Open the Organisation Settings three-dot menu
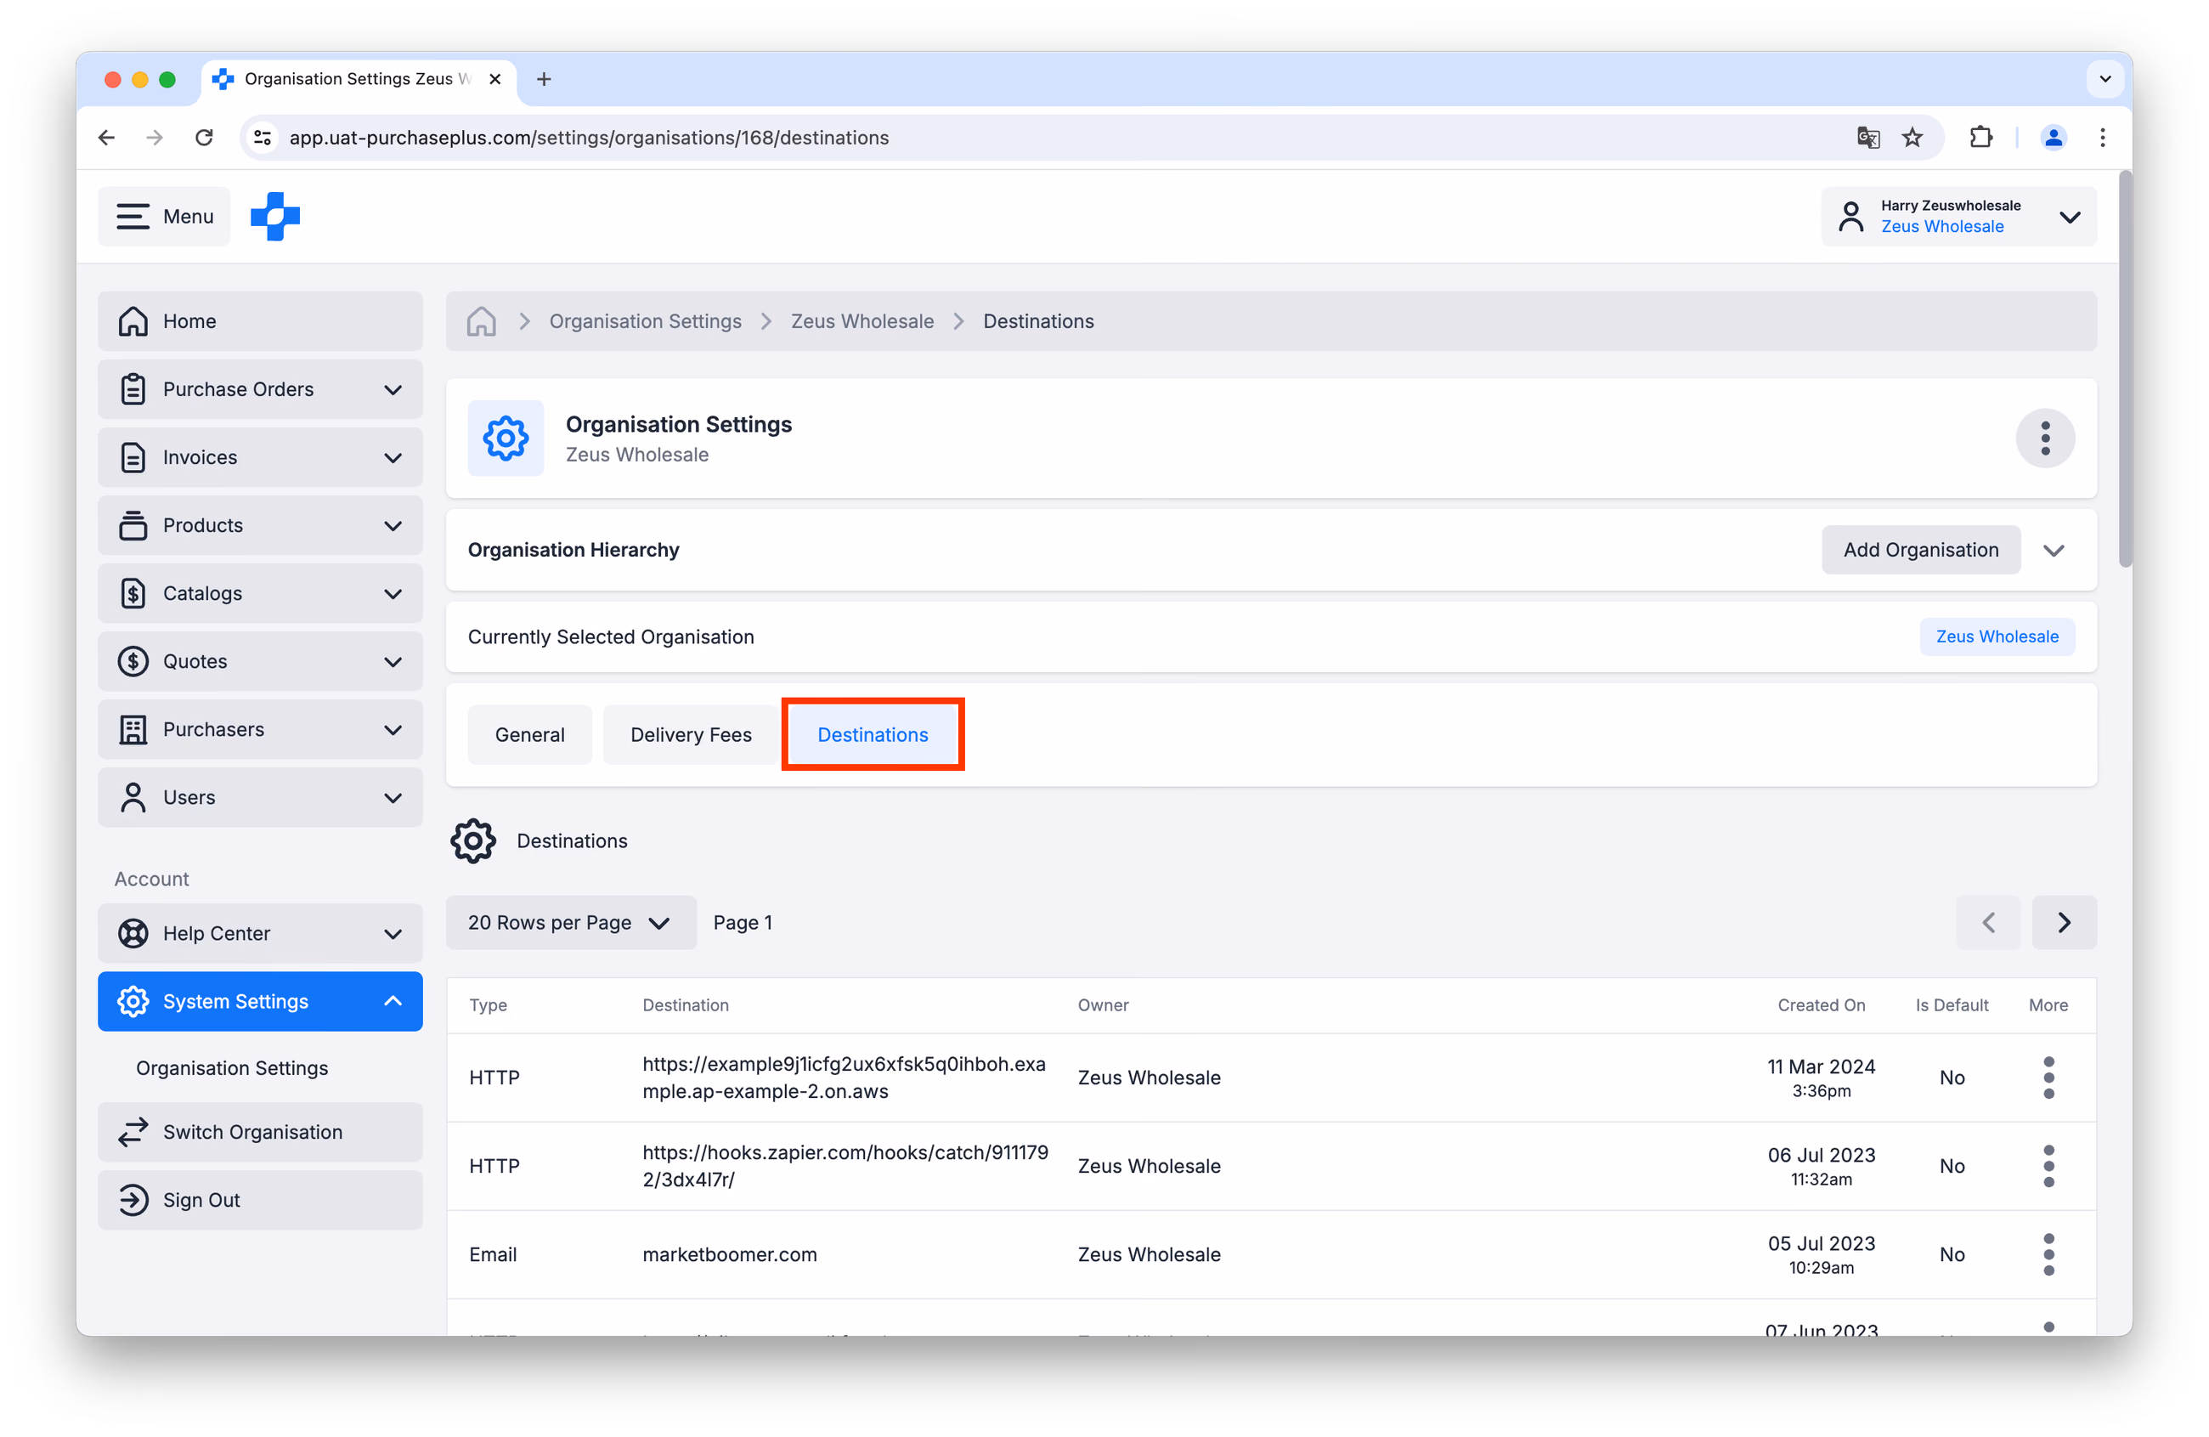 (x=2045, y=438)
